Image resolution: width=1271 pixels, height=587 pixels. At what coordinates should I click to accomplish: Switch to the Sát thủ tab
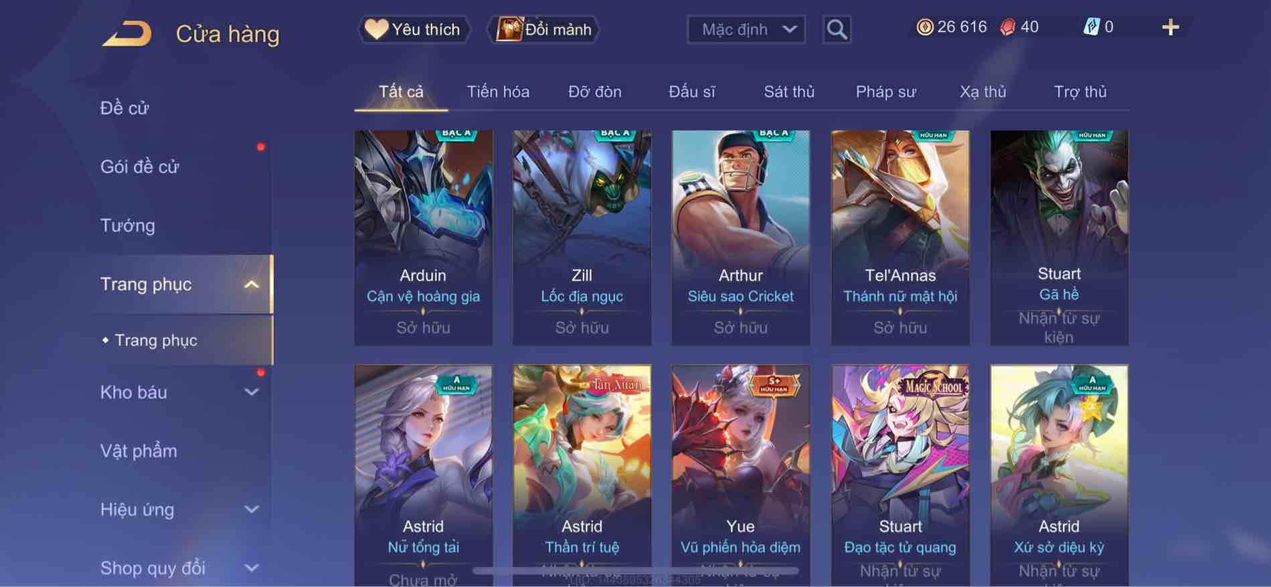pyautogui.click(x=789, y=92)
